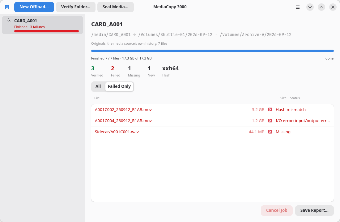Select the Failed Only filter
This screenshot has height=222, width=340.
119,86
